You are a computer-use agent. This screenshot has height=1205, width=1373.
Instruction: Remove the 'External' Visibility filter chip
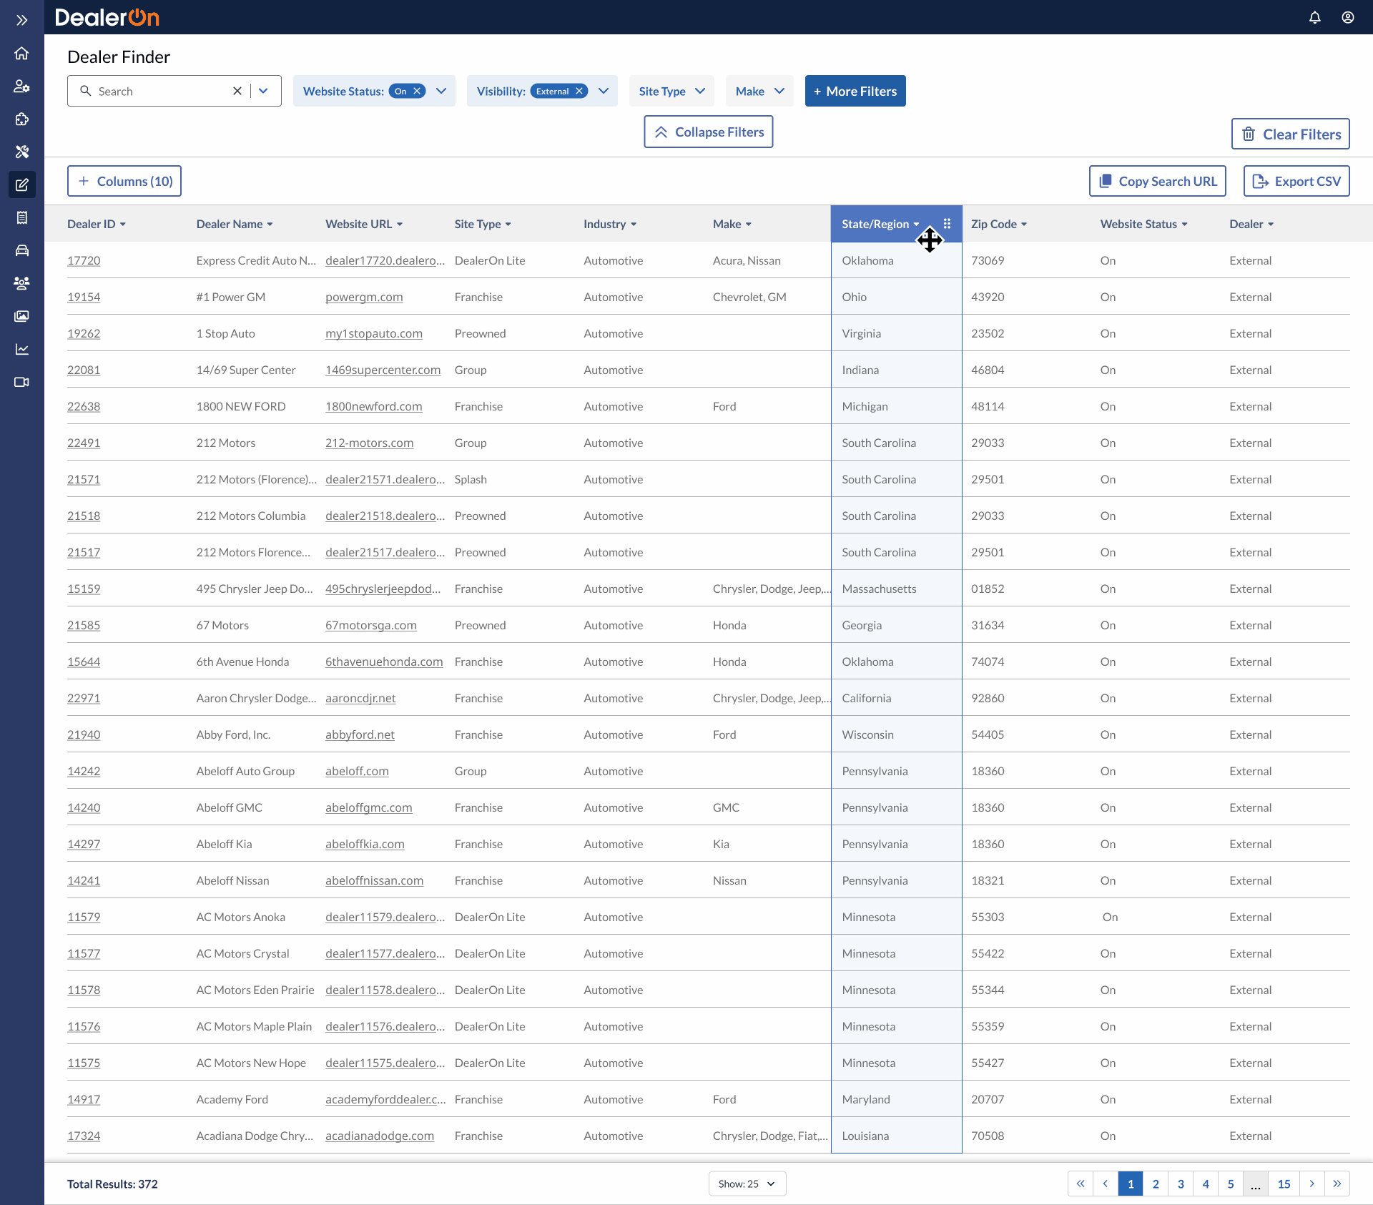[x=579, y=91]
